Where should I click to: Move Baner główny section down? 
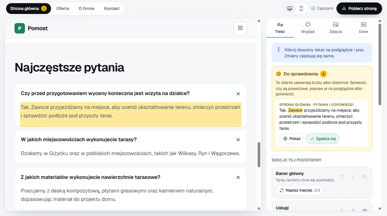(x=353, y=177)
